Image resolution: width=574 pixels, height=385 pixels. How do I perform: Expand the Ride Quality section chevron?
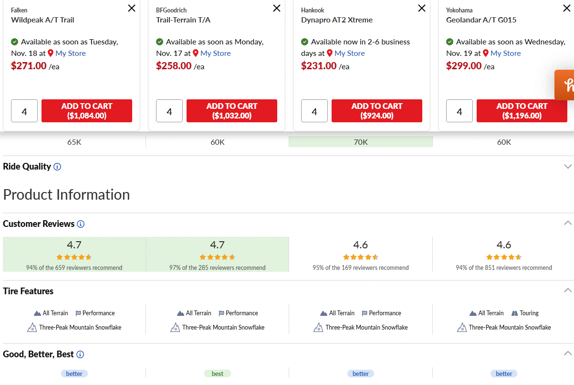tap(568, 167)
